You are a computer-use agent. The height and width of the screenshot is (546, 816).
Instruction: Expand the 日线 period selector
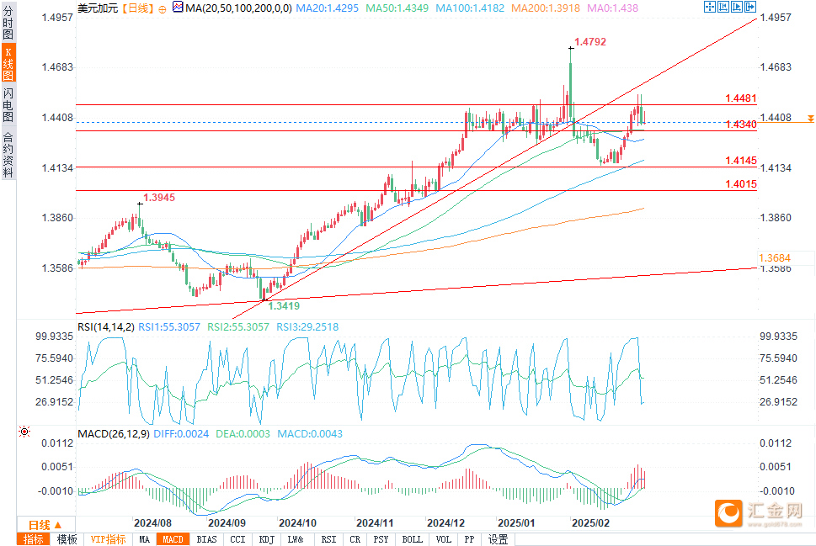point(45,525)
